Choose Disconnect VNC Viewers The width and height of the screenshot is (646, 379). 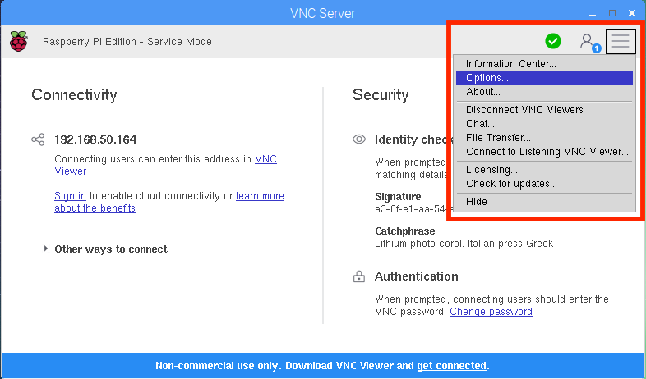click(x=544, y=110)
